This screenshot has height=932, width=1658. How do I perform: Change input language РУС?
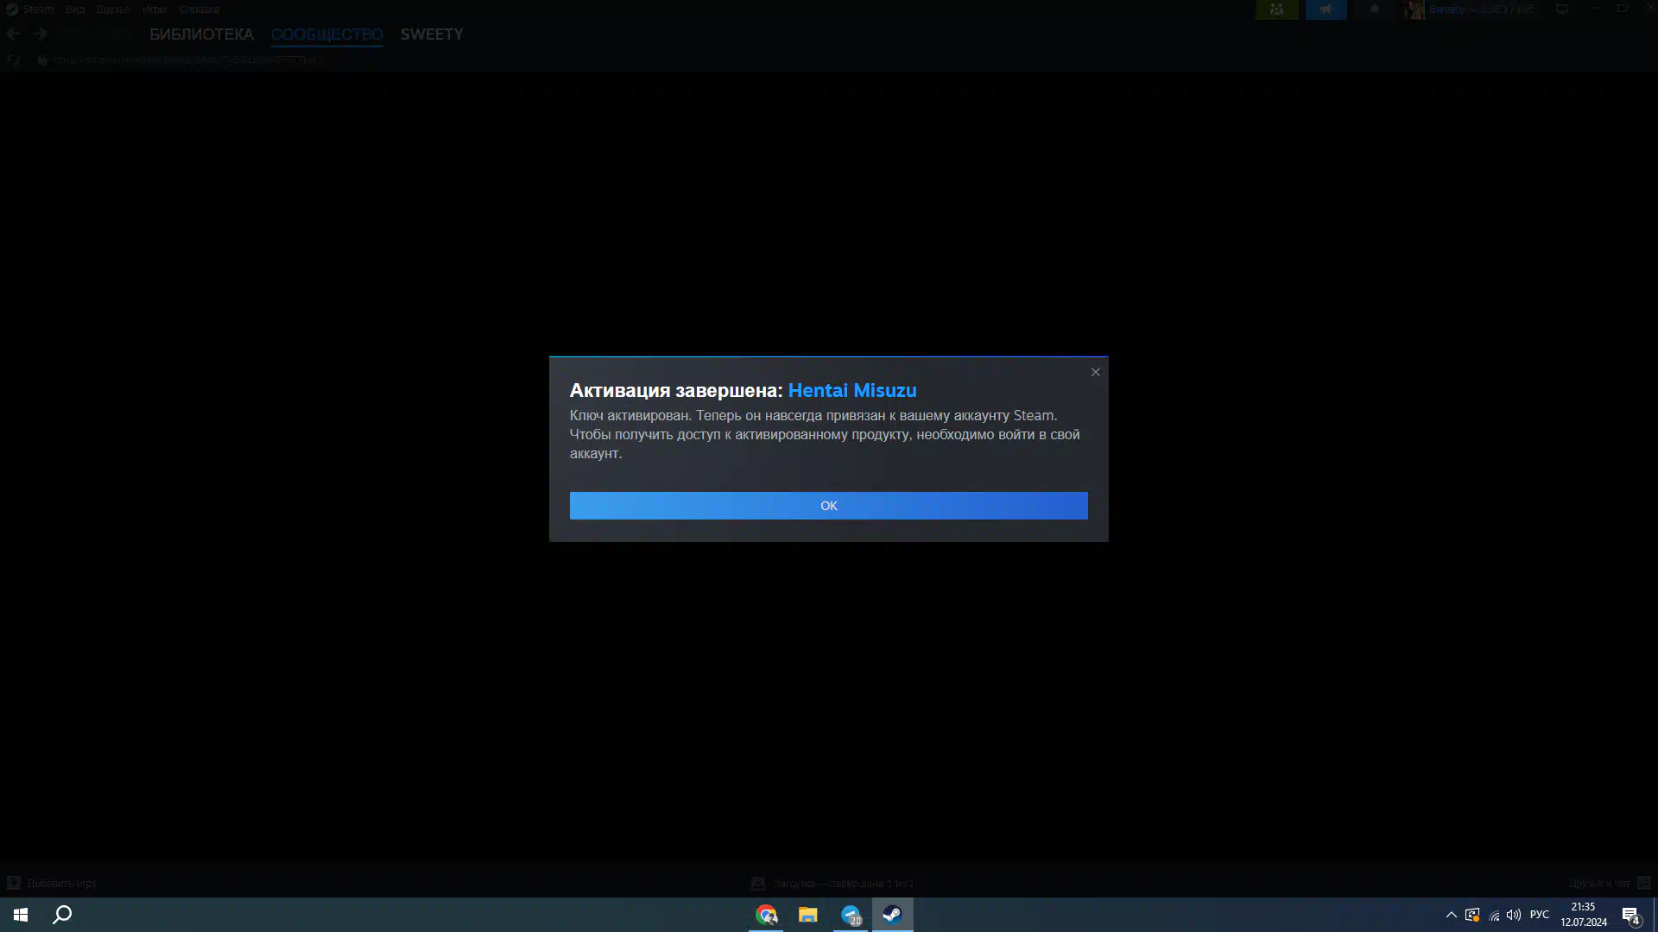pos(1539,915)
